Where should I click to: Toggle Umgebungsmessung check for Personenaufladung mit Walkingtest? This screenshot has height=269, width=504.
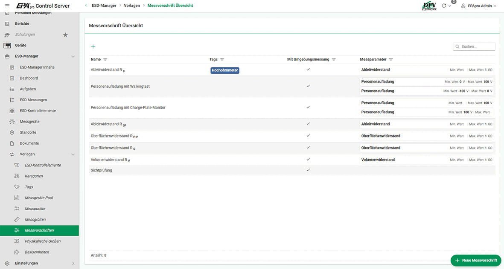point(308,86)
